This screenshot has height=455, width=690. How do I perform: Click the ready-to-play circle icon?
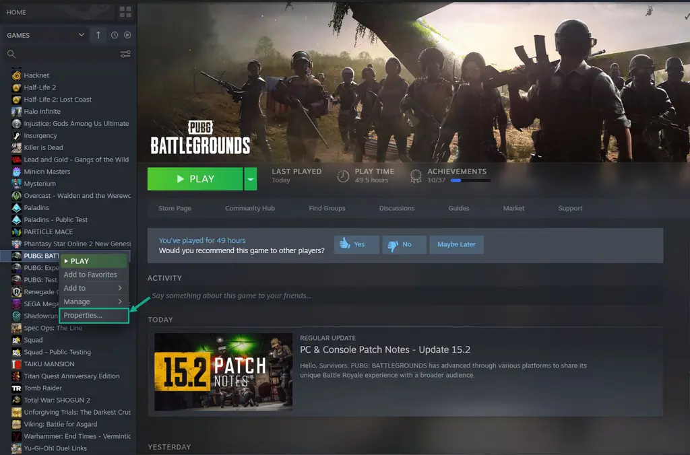(x=127, y=35)
